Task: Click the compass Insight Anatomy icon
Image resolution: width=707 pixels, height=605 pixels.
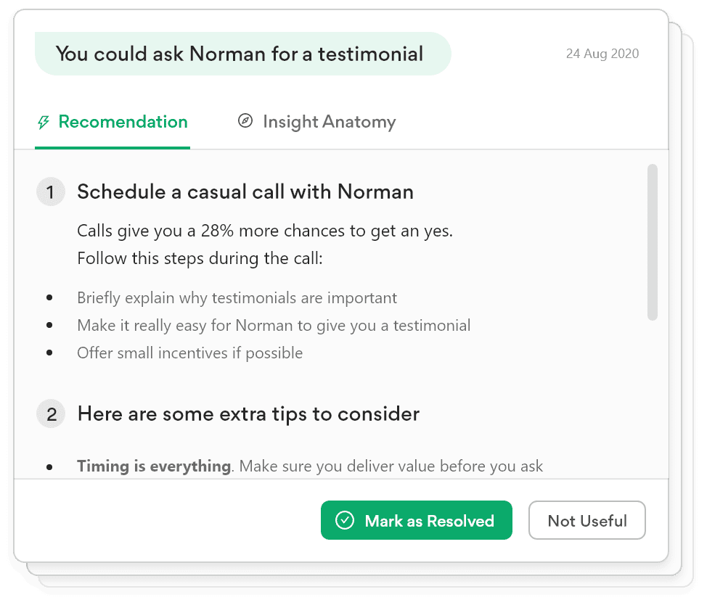Action: point(245,121)
